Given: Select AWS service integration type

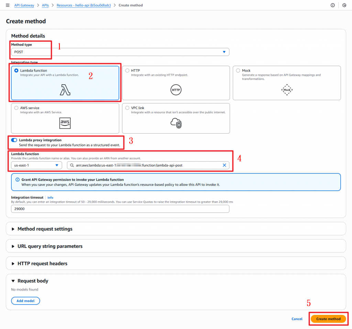Looking at the screenshot, I should click(16, 108).
